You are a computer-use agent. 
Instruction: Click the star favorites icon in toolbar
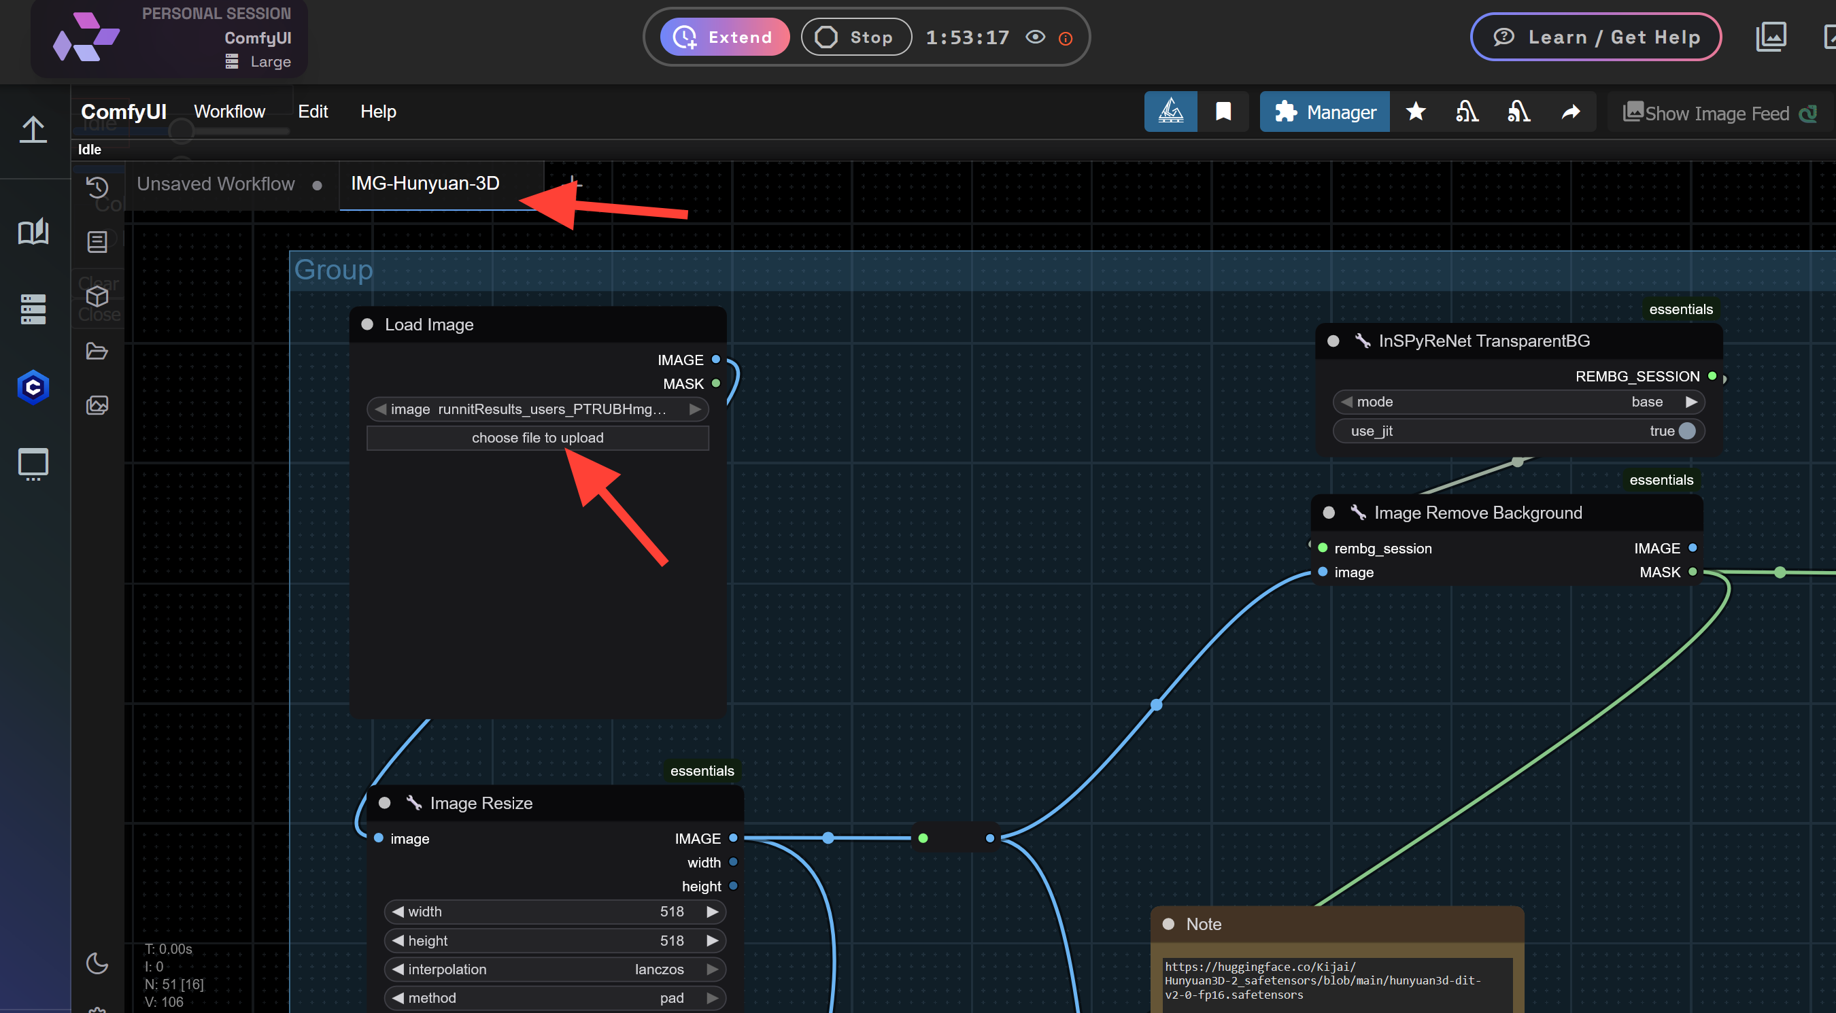(1416, 112)
